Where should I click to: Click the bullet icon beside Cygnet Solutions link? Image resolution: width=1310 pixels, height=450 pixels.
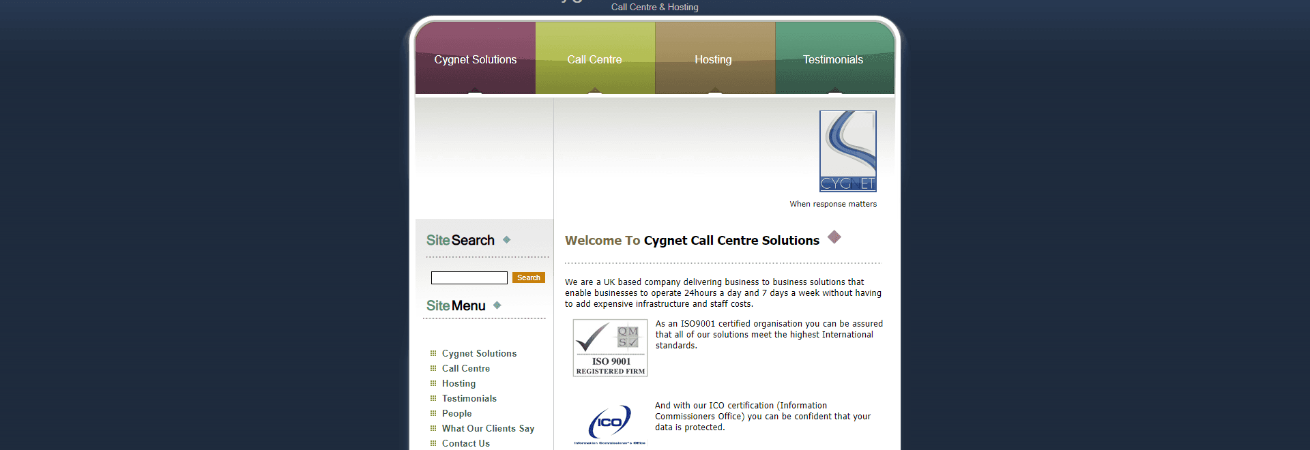point(433,353)
